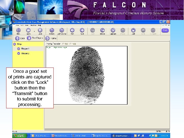
Task: Click the purple Exit button
Action: [165, 30]
